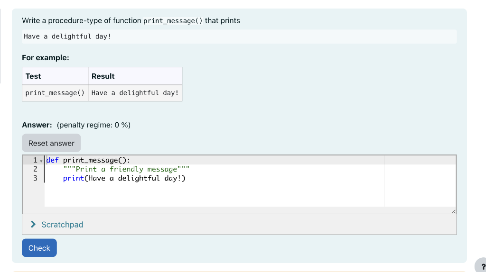The height and width of the screenshot is (272, 486).
Task: Click the print statement on line 3
Action: [x=124, y=178]
